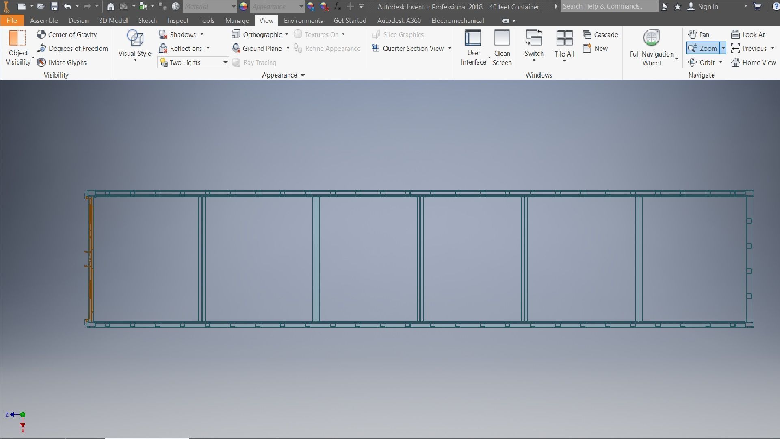Viewport: 780px width, 439px height.
Task: Click the Textures On option
Action: pos(316,35)
